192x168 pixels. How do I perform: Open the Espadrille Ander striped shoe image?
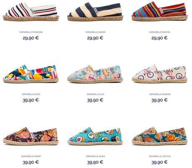point(95,11)
